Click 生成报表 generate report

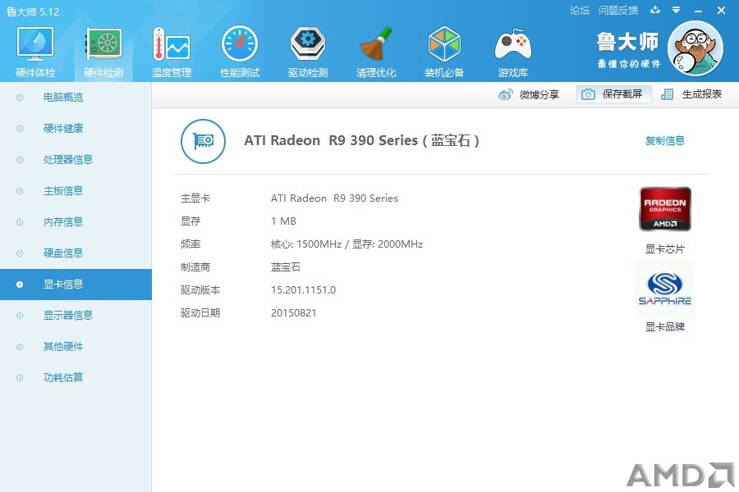(691, 94)
